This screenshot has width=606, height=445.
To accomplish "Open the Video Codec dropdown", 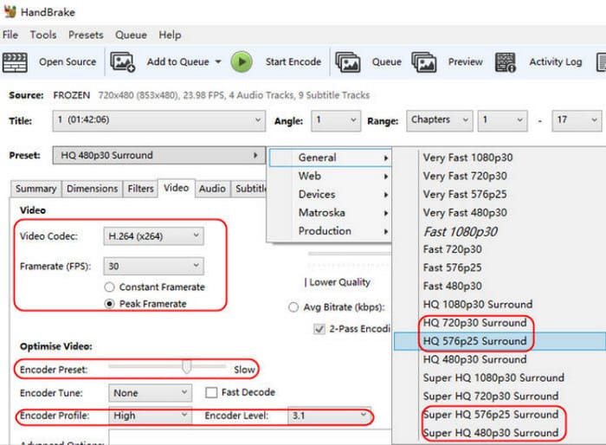I will tap(153, 236).
